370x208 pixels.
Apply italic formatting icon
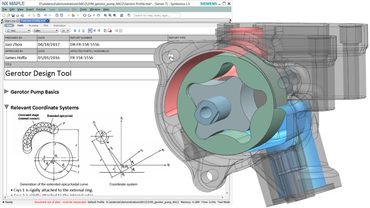(79, 31)
